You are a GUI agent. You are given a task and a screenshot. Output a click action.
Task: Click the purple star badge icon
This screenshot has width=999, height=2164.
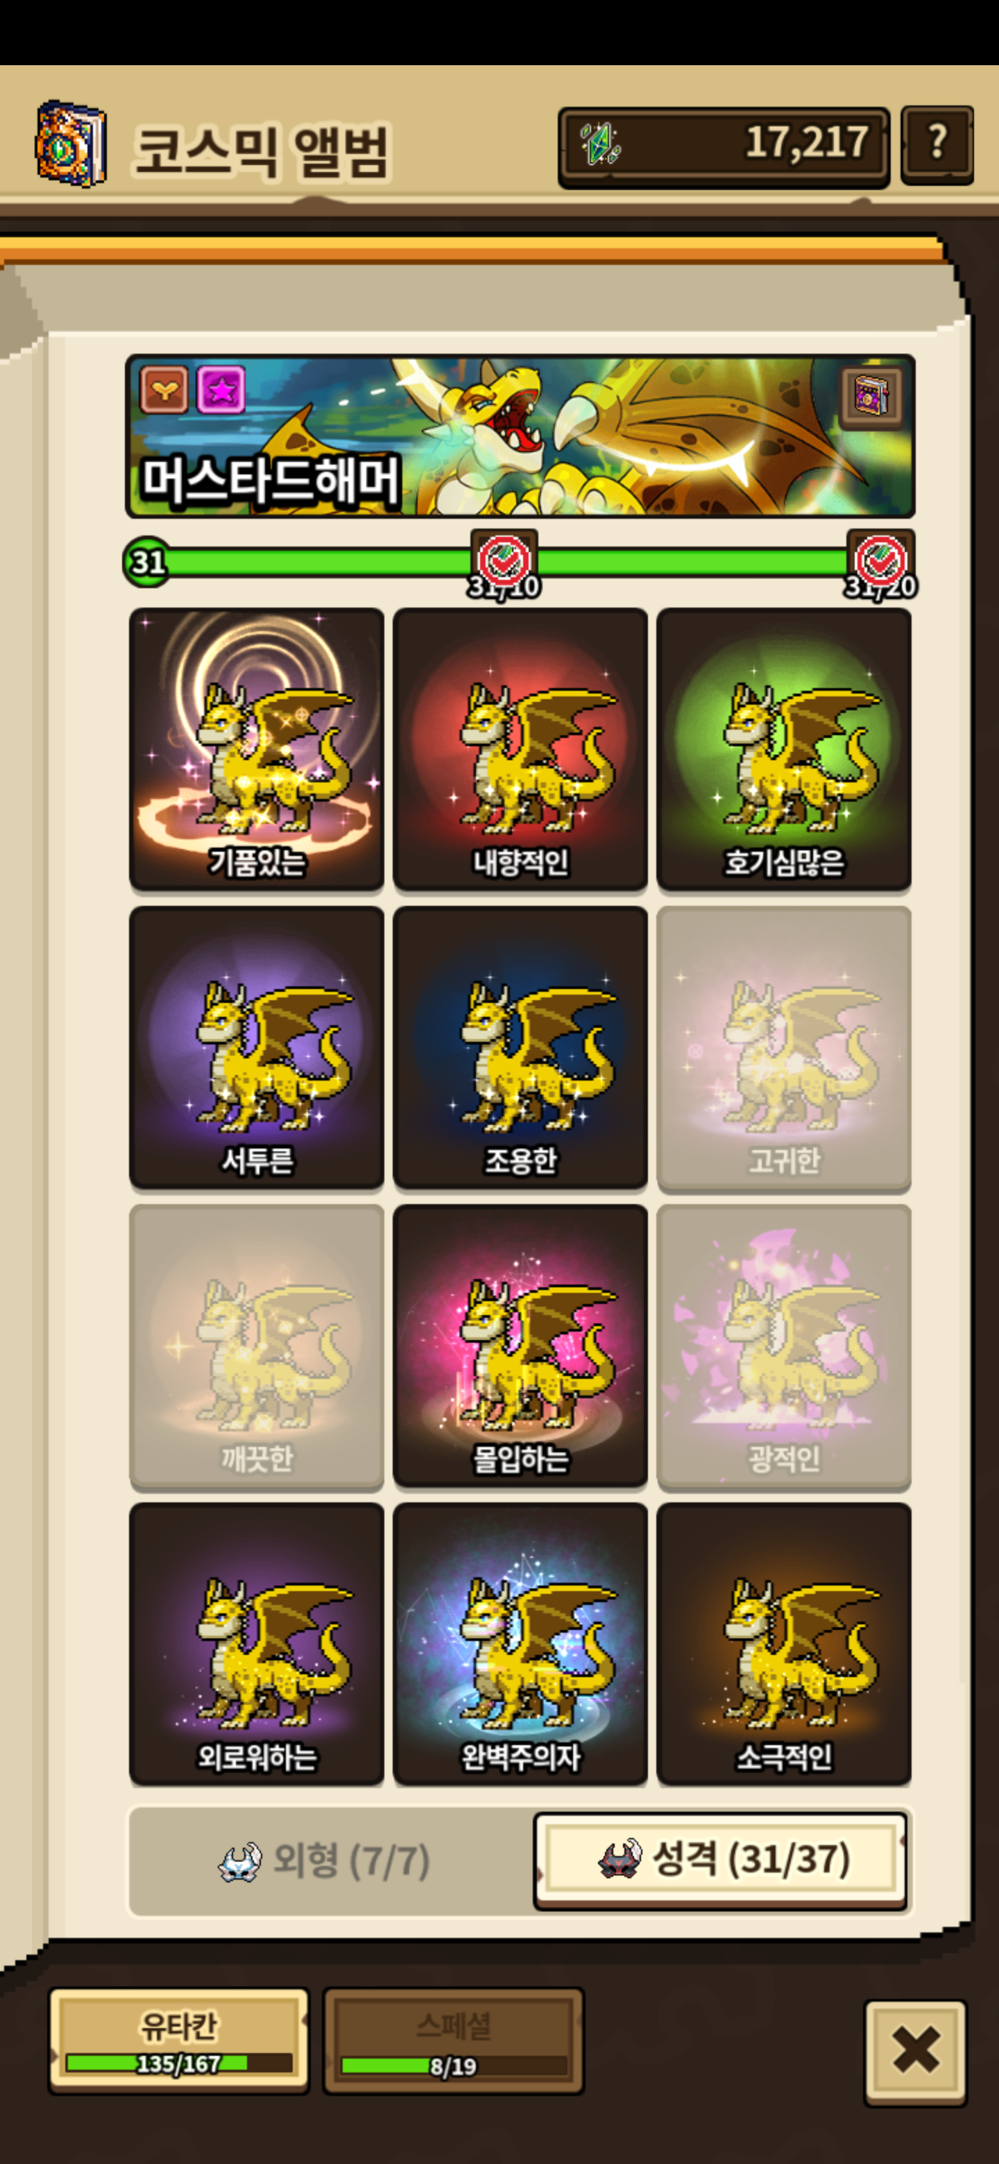(221, 389)
